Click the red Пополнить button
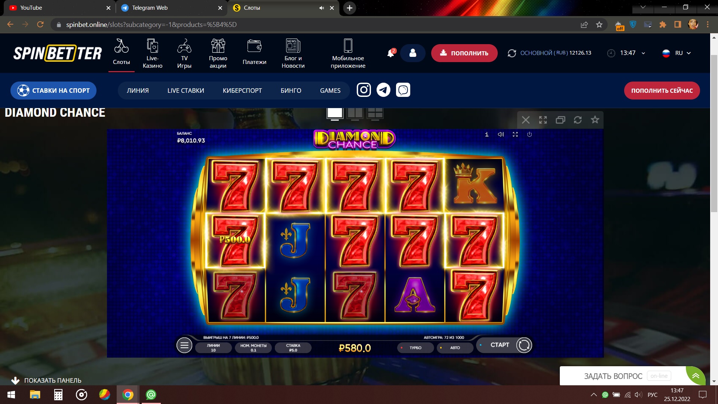Screen dimensions: 718x404 (x=464, y=53)
